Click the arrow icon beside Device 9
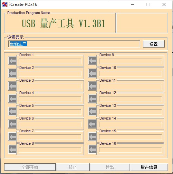Viewport: 173px width, 174px height. tap(92, 61)
